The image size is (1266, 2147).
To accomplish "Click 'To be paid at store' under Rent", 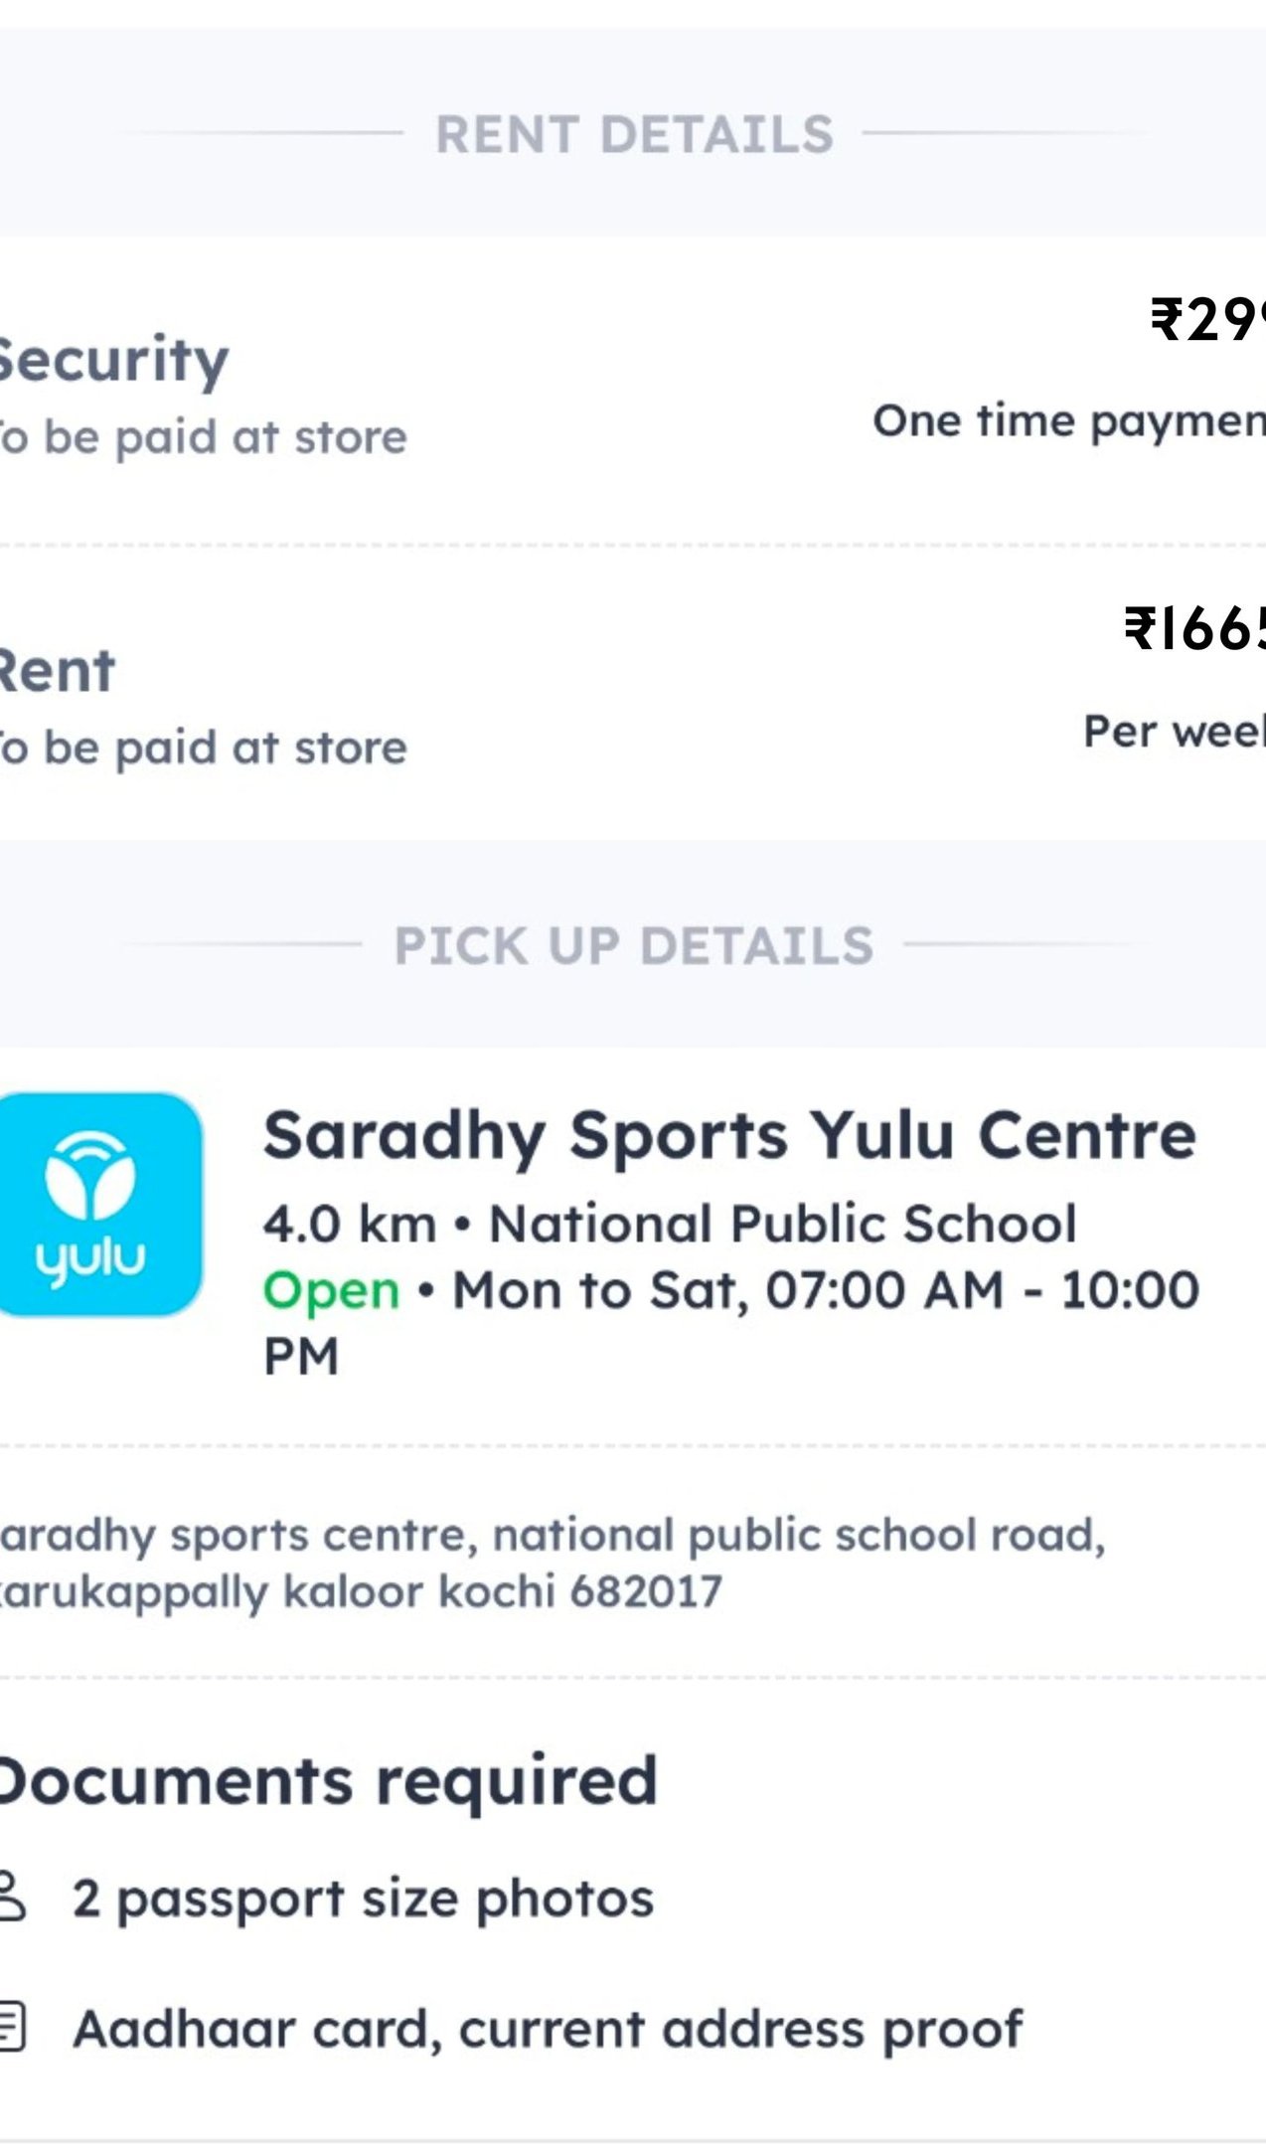I will click(x=203, y=747).
